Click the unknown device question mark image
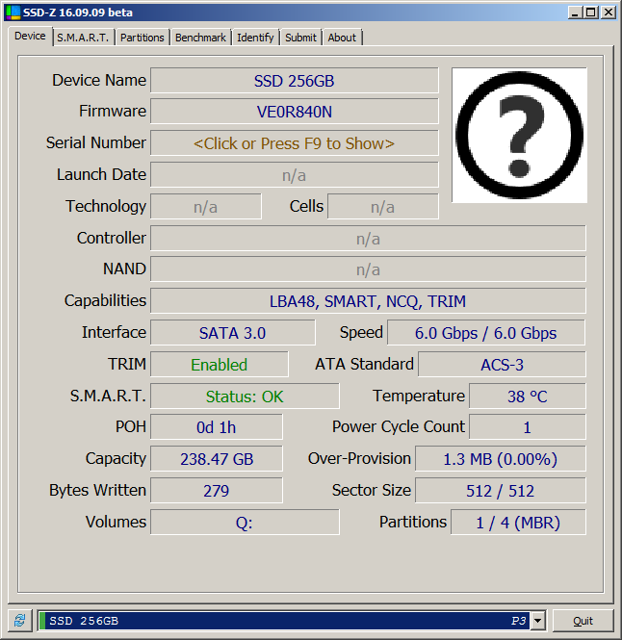622x640 pixels. (519, 135)
